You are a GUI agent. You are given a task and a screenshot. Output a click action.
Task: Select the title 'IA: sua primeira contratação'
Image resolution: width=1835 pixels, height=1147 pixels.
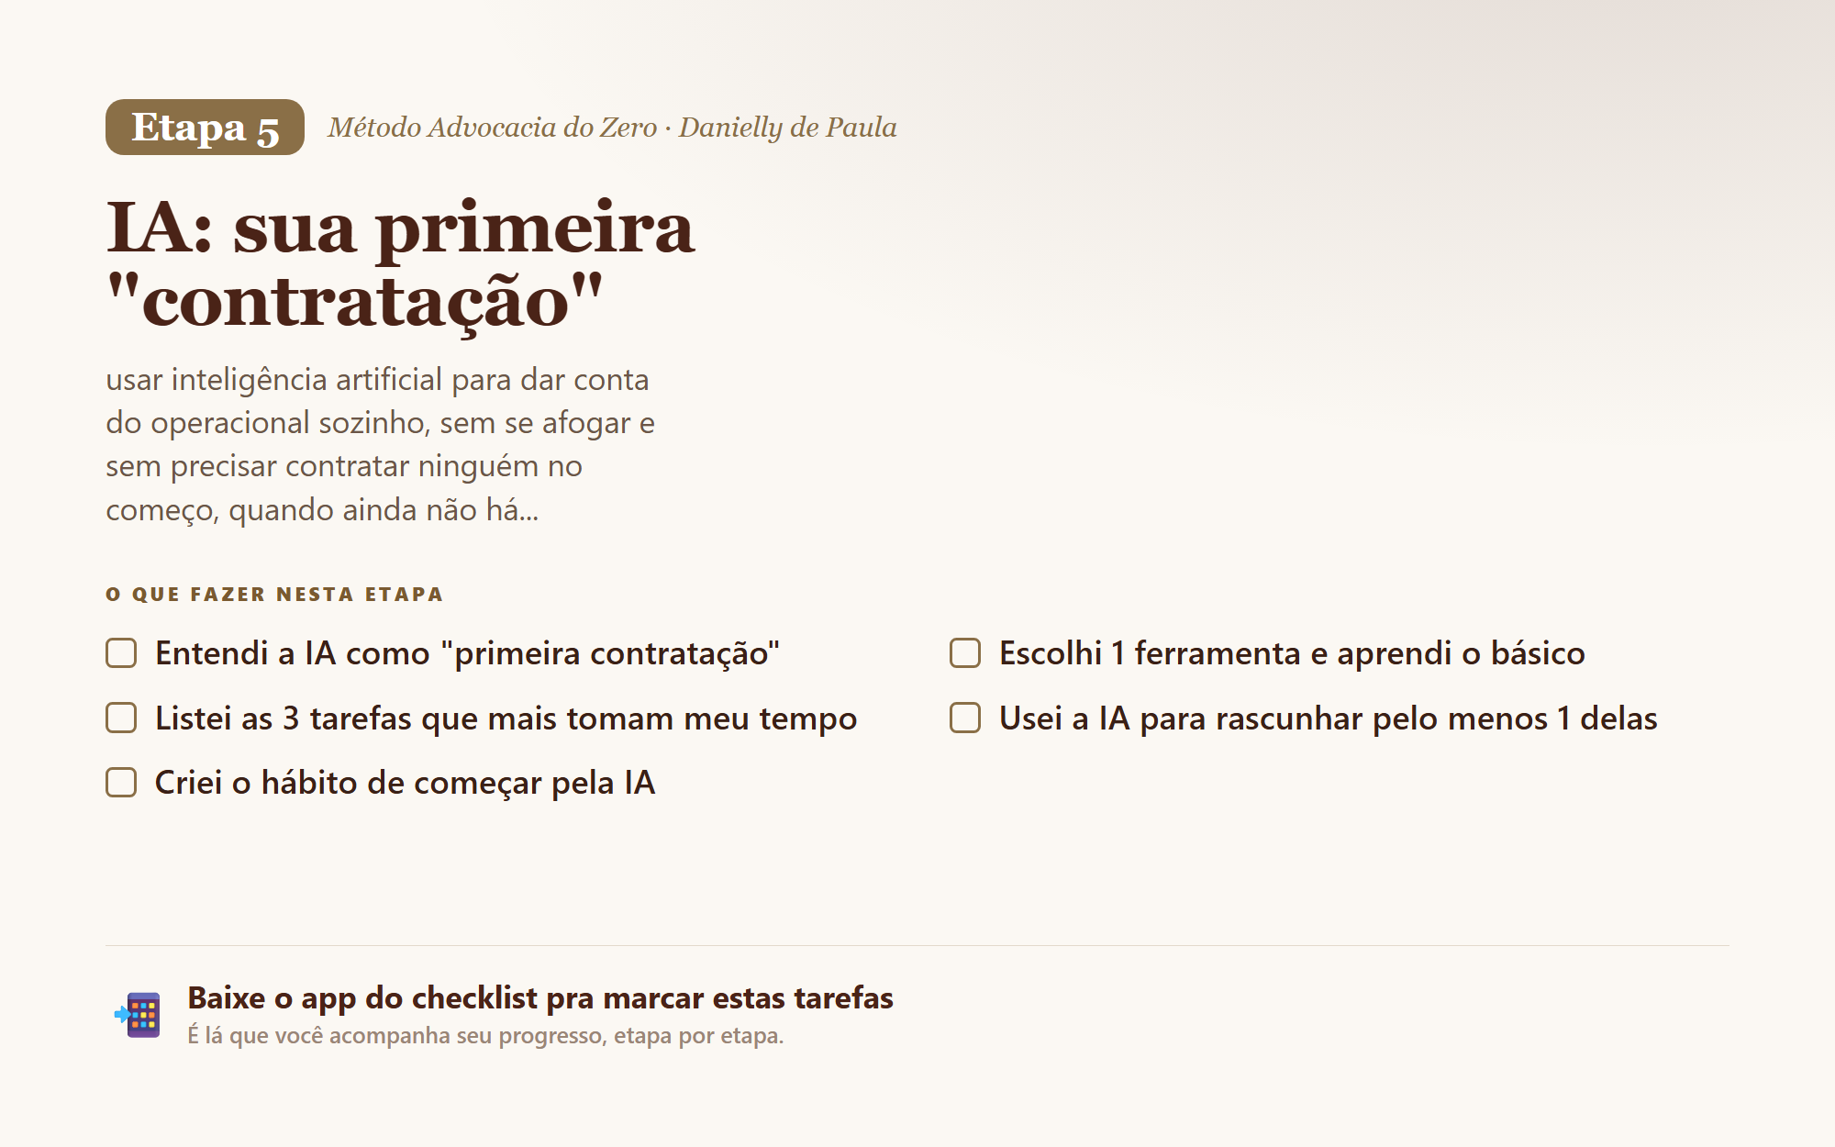click(x=400, y=264)
